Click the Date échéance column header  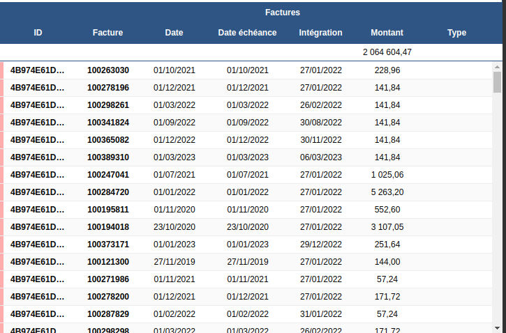click(x=247, y=33)
